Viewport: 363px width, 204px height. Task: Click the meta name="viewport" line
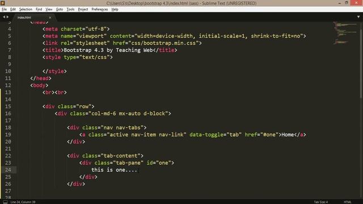coord(174,36)
